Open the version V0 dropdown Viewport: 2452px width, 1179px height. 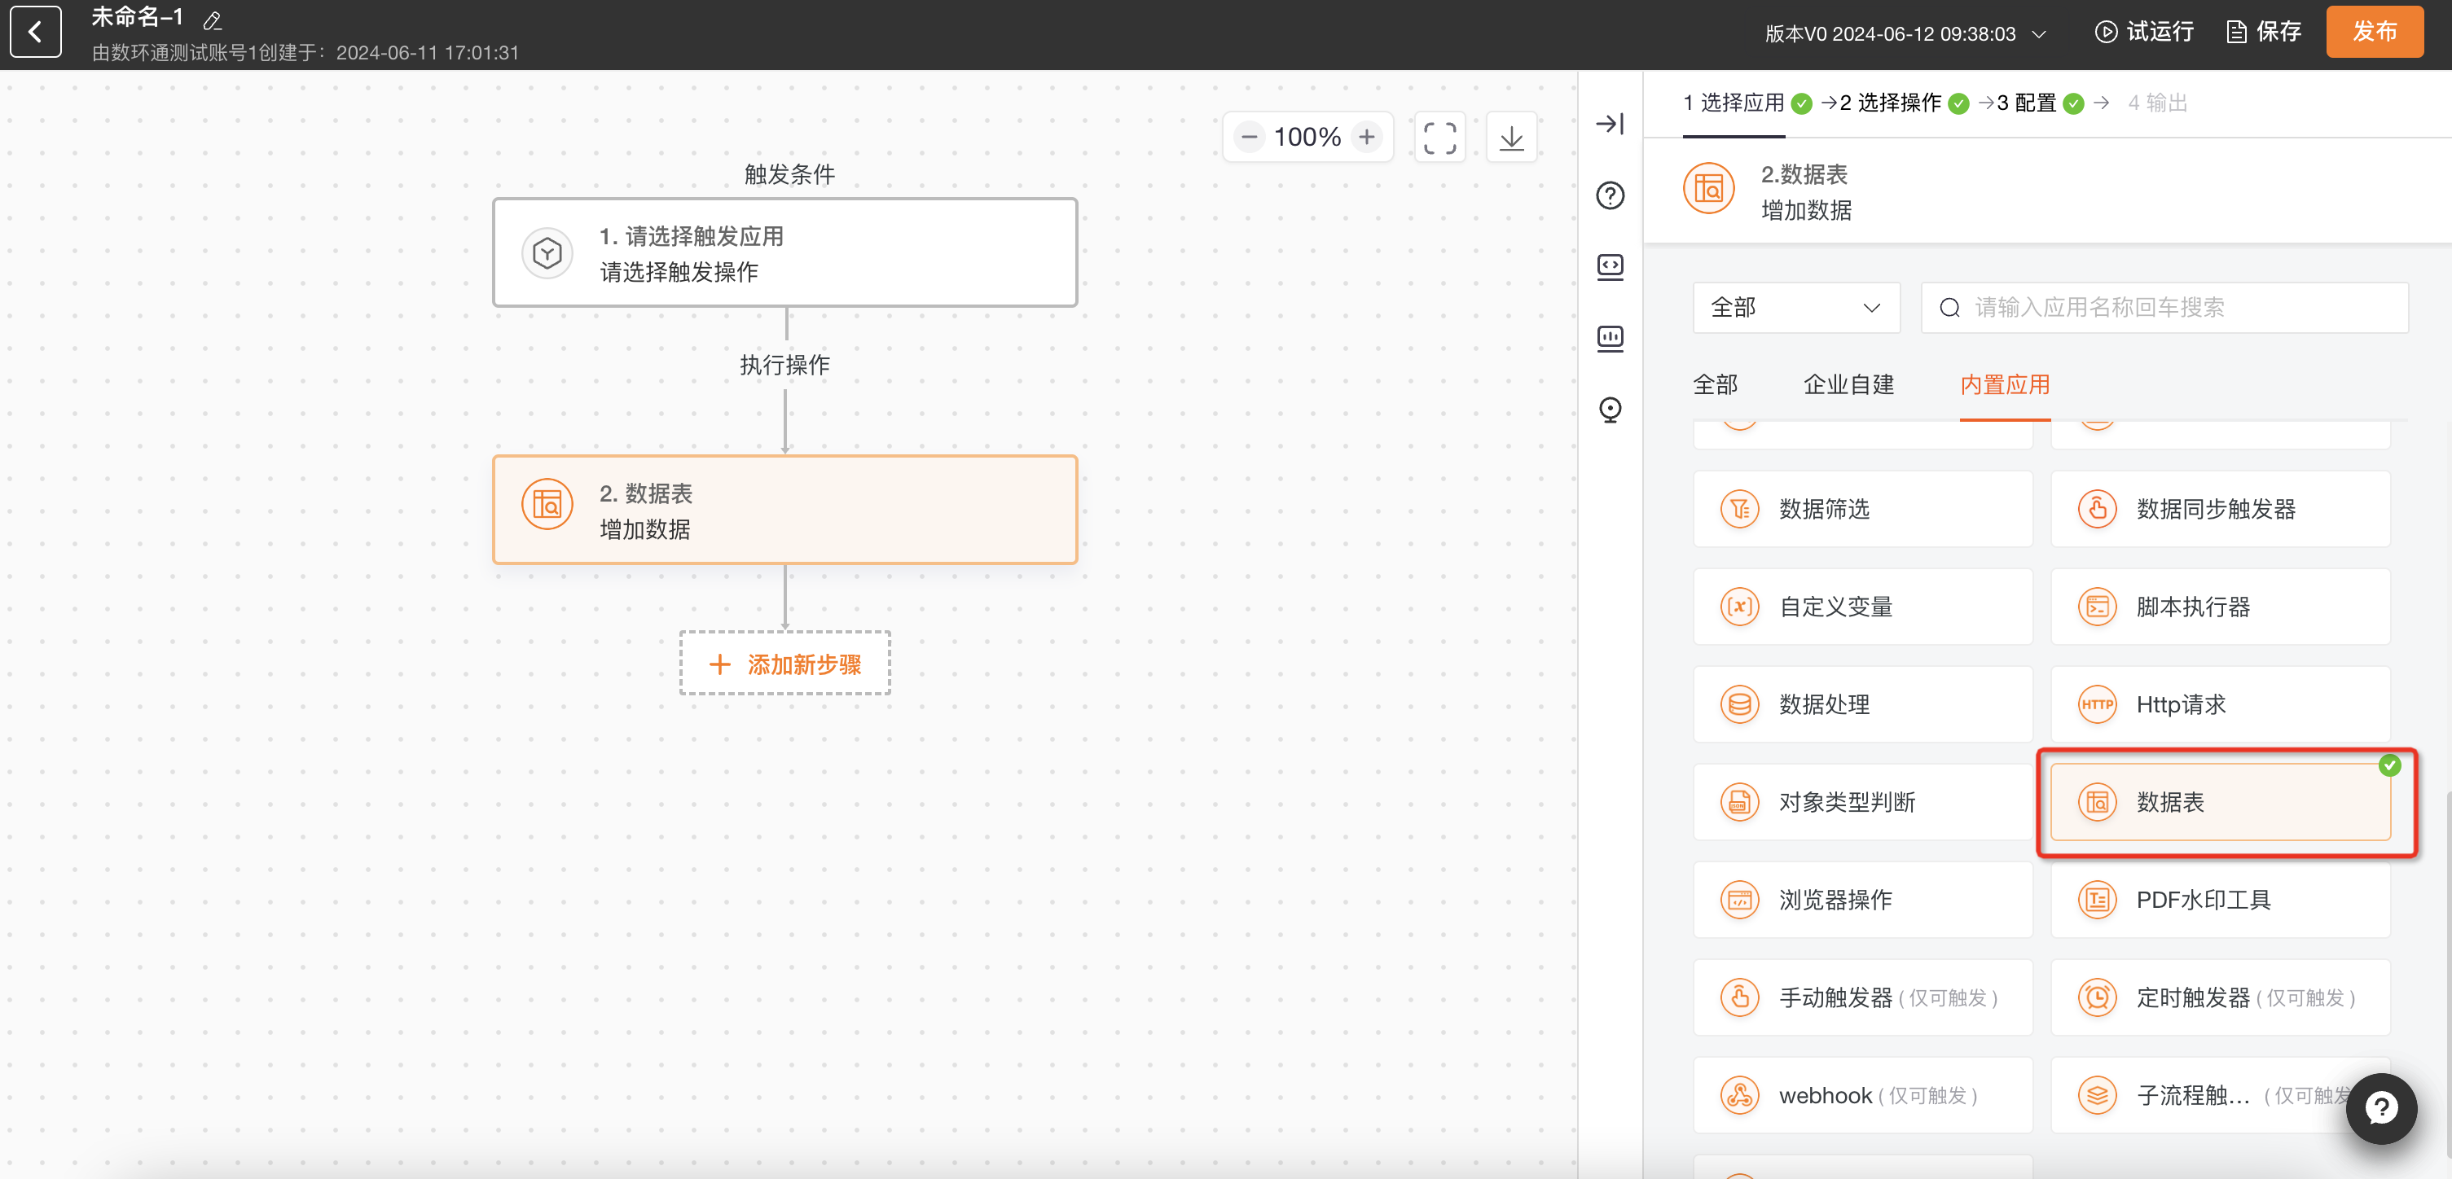click(x=1905, y=34)
